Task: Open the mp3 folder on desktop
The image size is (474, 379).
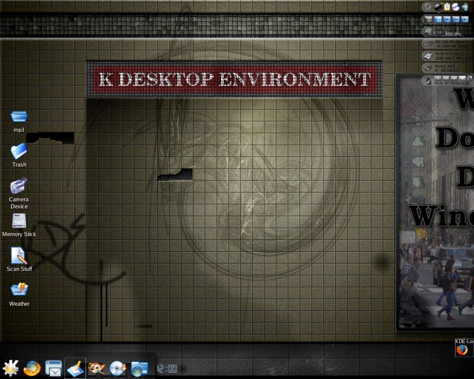Action: [19, 117]
